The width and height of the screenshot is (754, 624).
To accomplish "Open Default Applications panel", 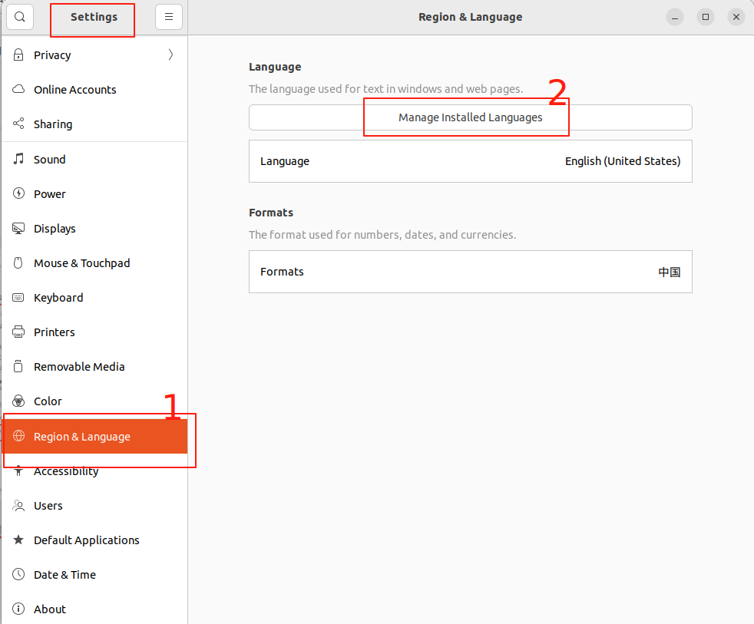I will pyautogui.click(x=94, y=540).
